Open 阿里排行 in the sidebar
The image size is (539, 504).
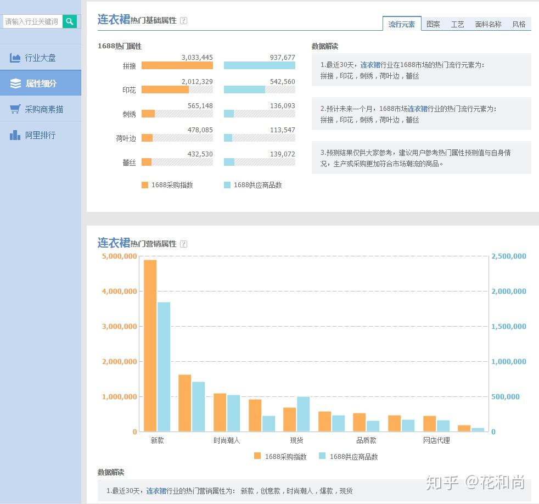point(40,135)
